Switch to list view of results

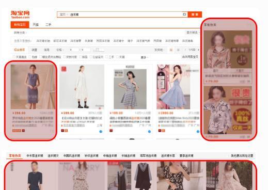tap(178, 50)
